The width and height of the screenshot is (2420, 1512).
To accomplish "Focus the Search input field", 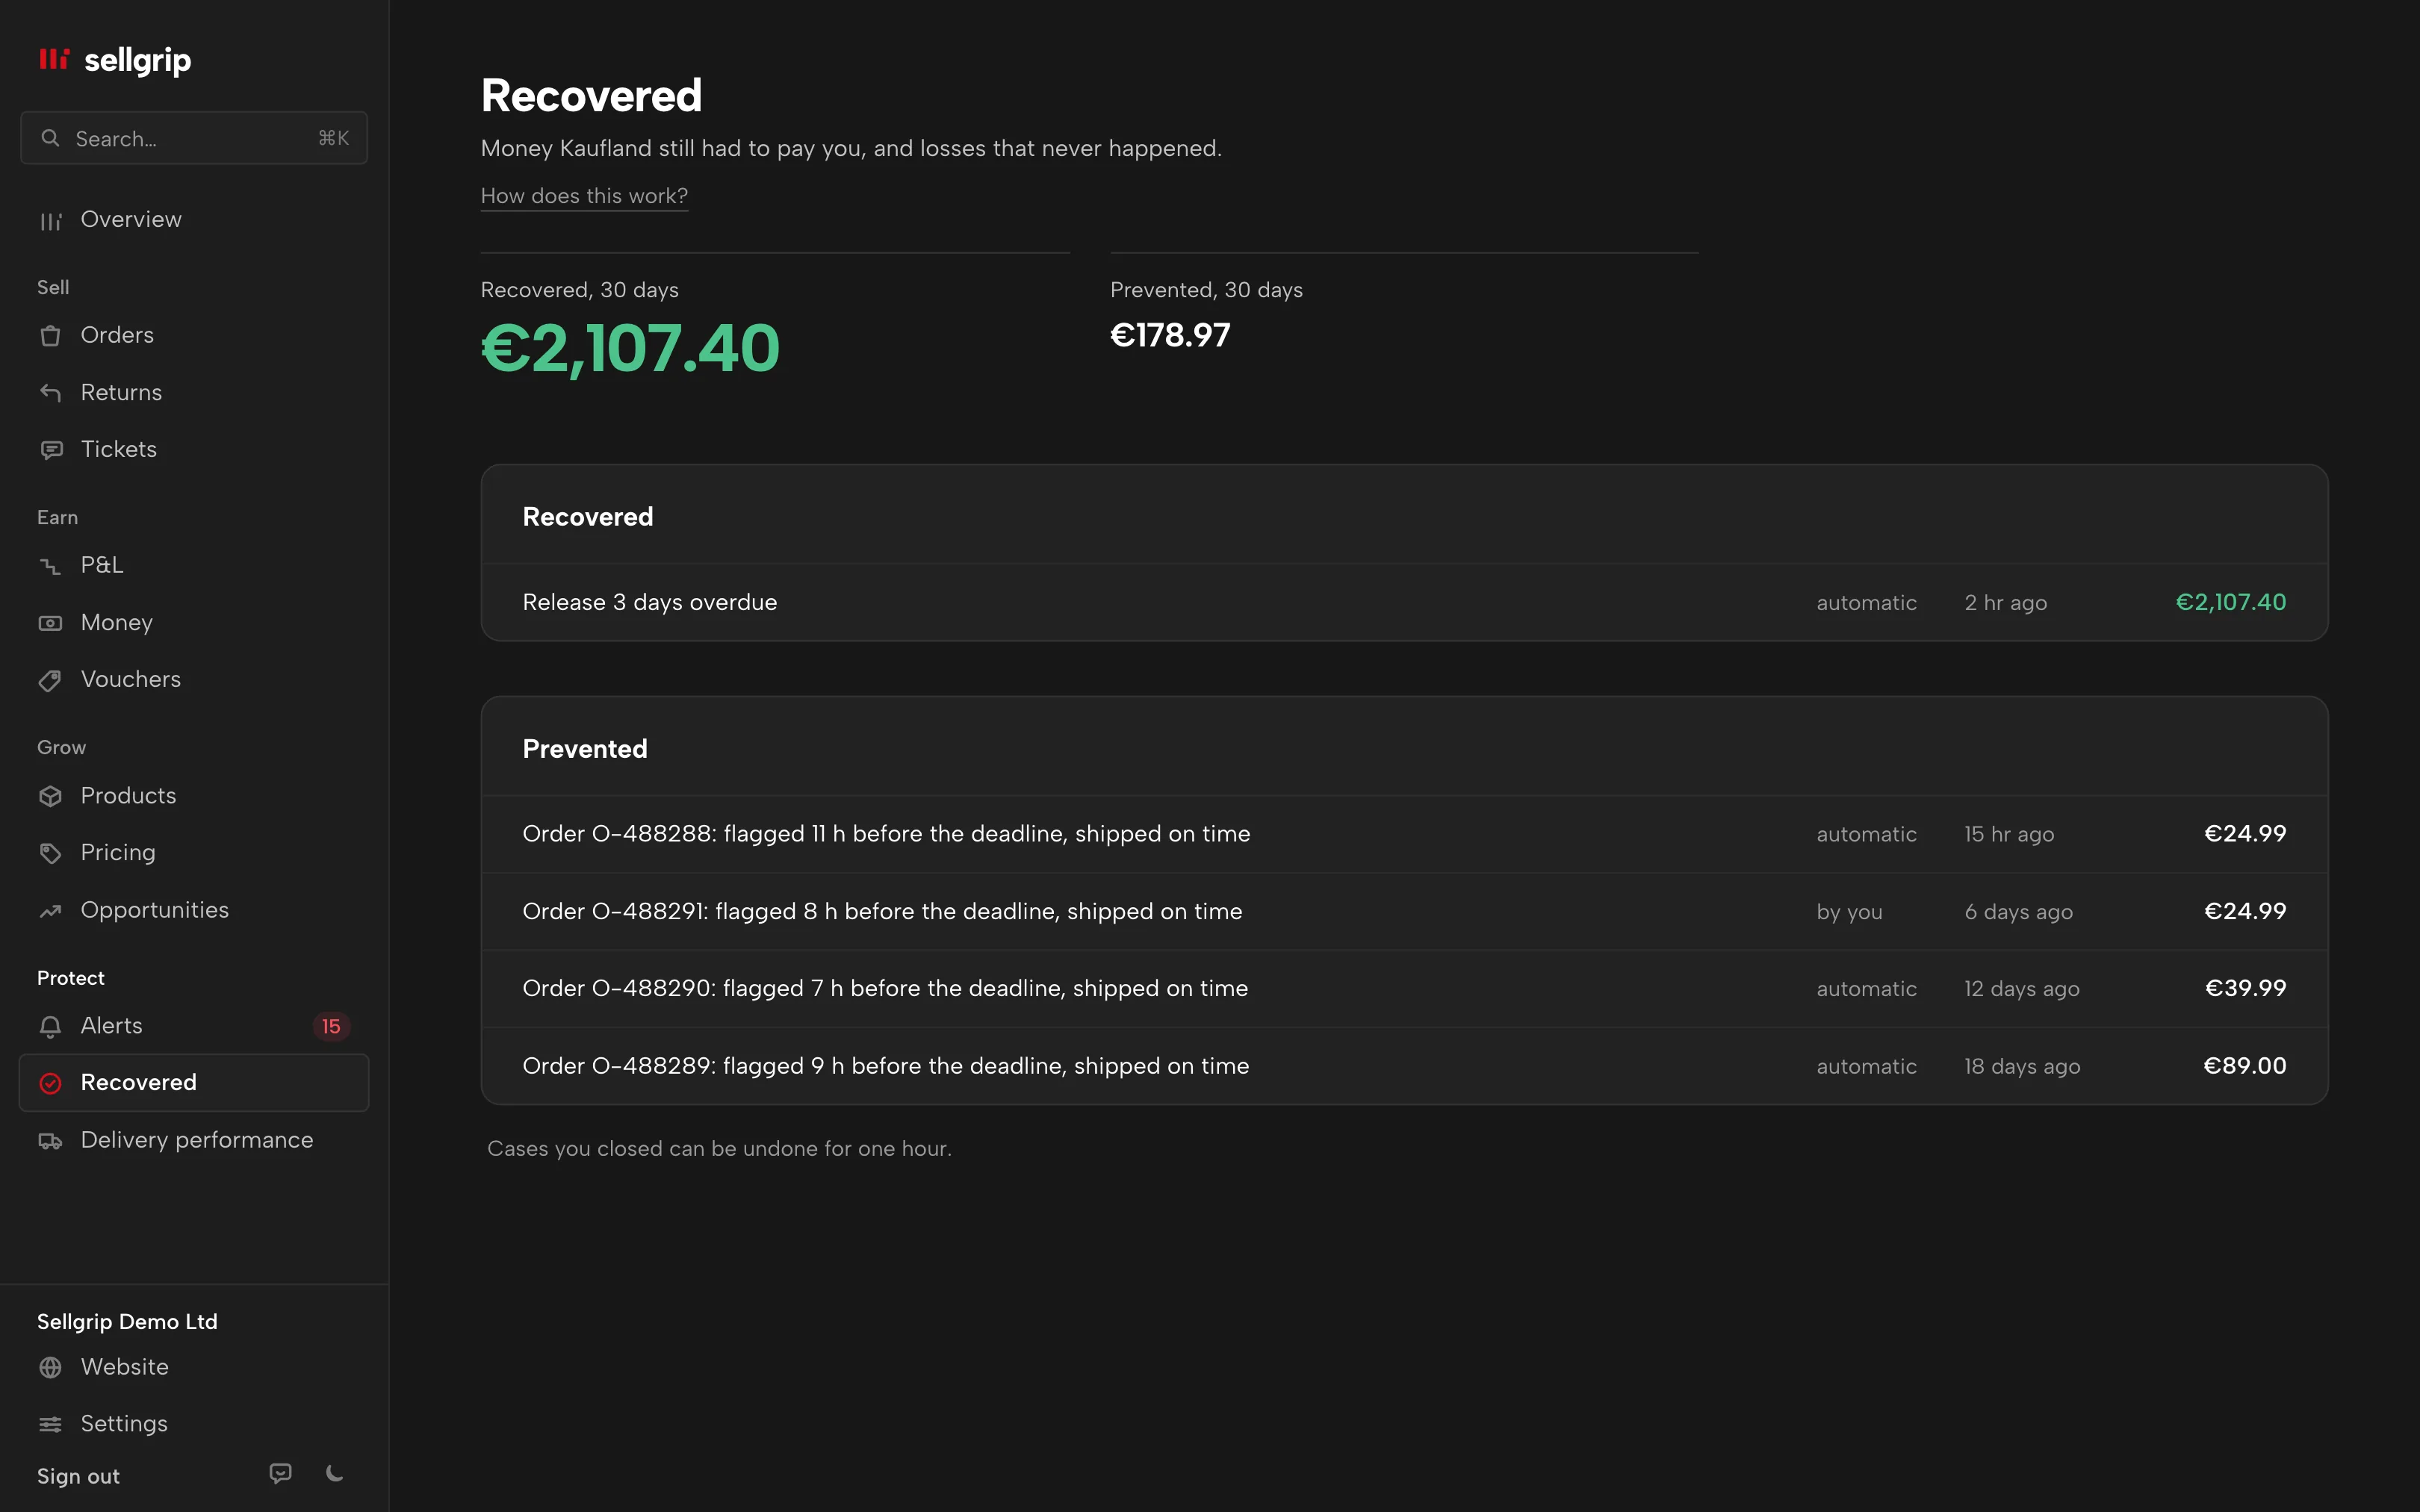I will [194, 138].
